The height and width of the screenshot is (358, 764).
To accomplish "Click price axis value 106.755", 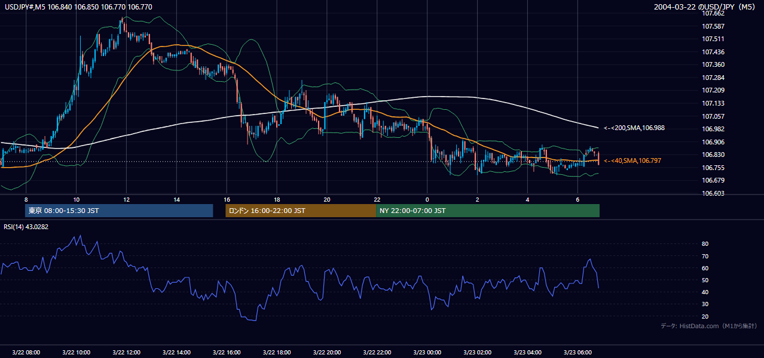I will (x=714, y=168).
